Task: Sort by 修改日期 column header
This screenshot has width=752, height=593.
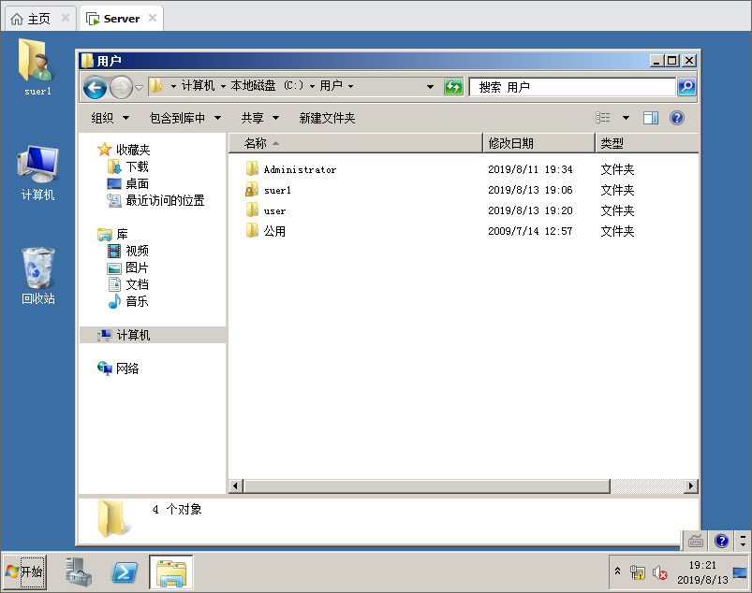Action: (538, 143)
